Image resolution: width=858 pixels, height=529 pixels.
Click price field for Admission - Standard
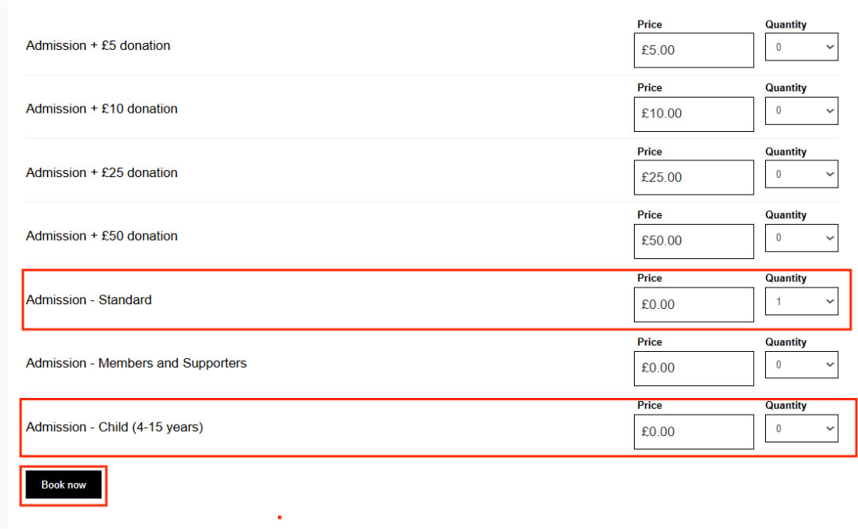694,304
